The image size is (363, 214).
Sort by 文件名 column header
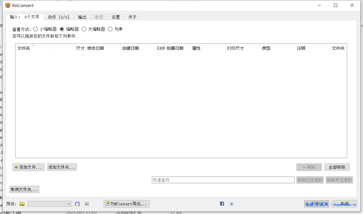click(x=33, y=48)
